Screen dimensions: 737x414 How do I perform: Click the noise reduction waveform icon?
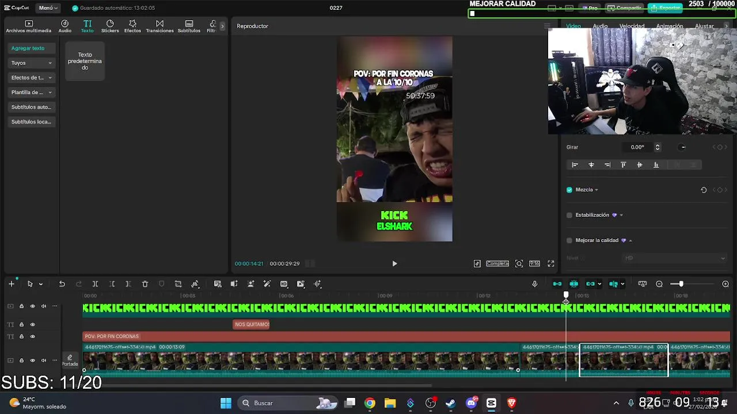tap(317, 284)
